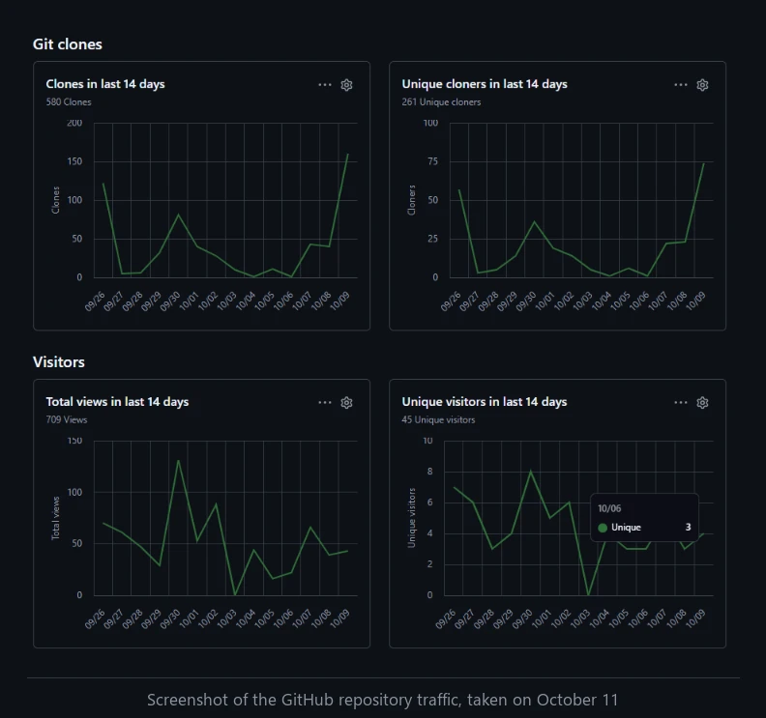Click the green legend dot in tooltip

tap(603, 528)
